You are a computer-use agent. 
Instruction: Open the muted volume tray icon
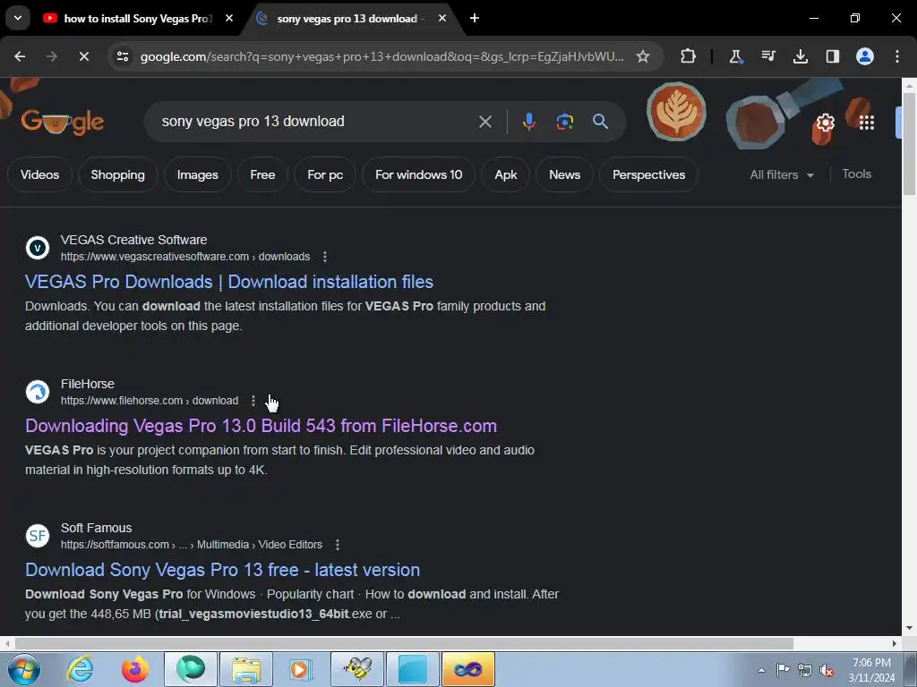click(x=827, y=671)
